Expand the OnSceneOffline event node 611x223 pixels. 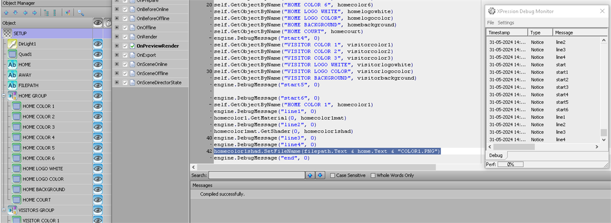[x=117, y=74]
